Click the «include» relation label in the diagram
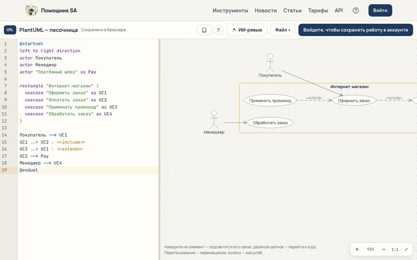This screenshot has width=417, height=260. (x=394, y=97)
